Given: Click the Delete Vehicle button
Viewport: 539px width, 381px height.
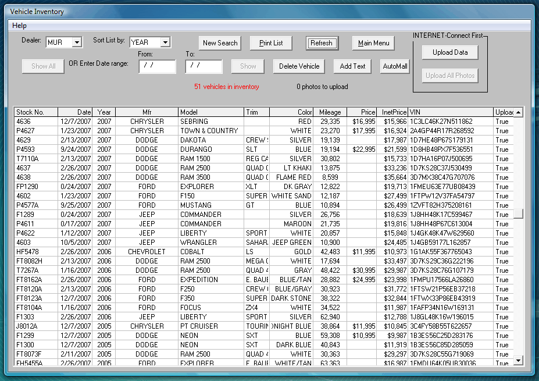Looking at the screenshot, I should 299,66.
